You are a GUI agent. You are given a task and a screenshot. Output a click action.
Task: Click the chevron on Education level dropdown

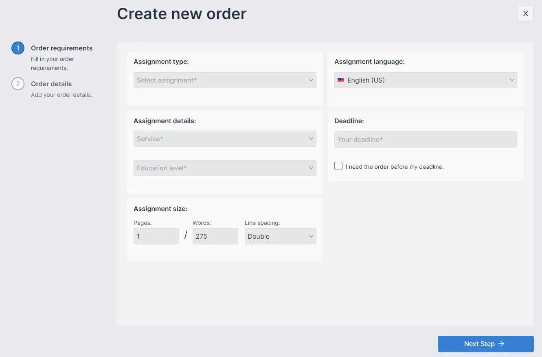pos(311,168)
